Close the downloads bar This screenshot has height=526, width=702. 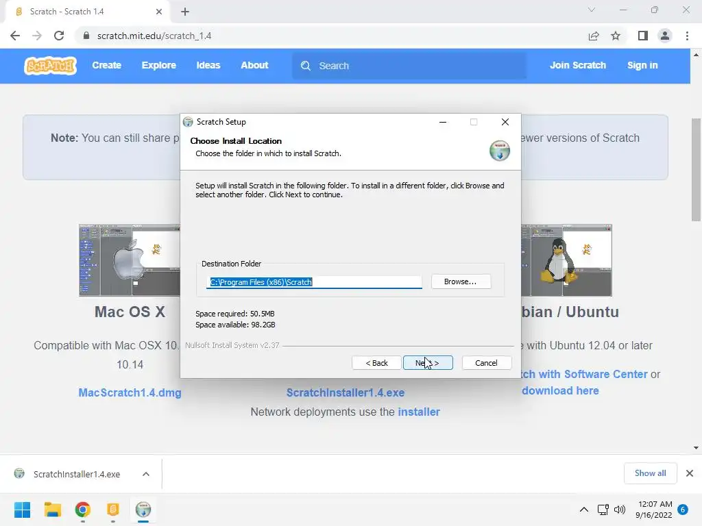(x=690, y=473)
